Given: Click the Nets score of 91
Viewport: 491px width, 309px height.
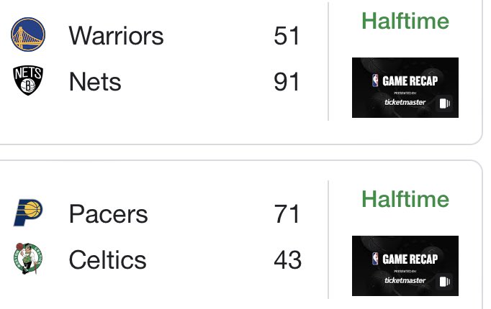Looking at the screenshot, I should tap(287, 81).
